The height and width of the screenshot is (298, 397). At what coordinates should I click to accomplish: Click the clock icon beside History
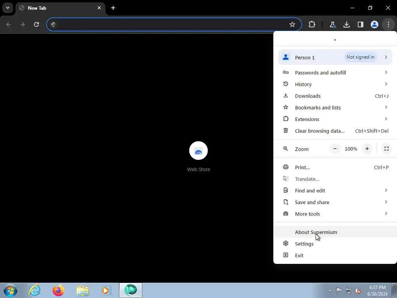coord(286,84)
